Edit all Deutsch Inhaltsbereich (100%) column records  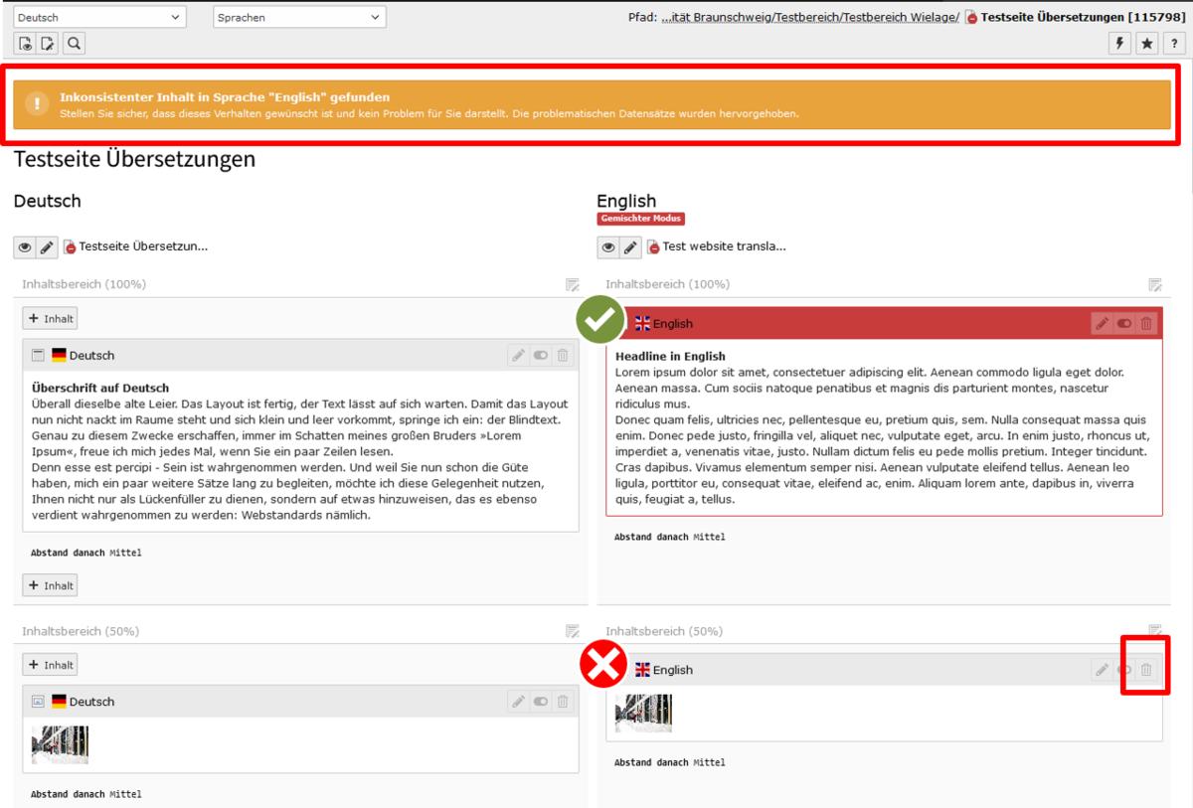(x=572, y=284)
